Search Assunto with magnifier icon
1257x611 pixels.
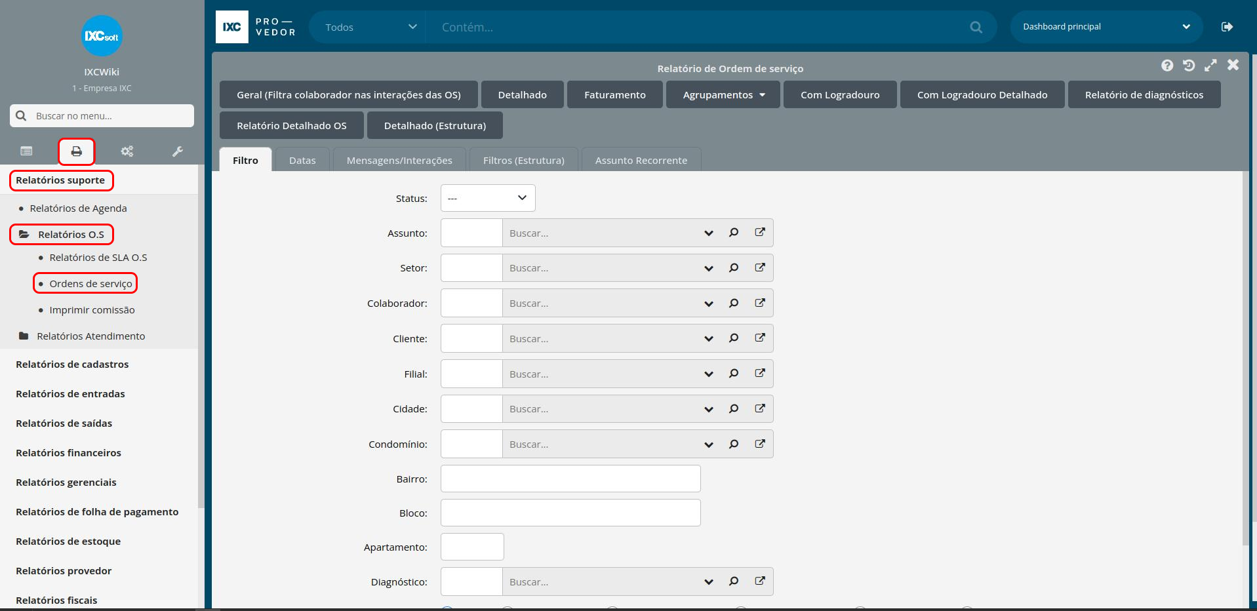[x=734, y=233]
